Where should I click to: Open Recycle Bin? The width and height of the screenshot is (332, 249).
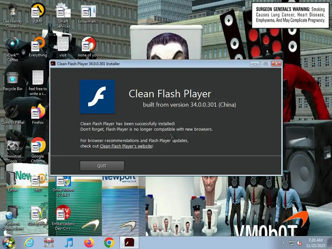(x=13, y=81)
